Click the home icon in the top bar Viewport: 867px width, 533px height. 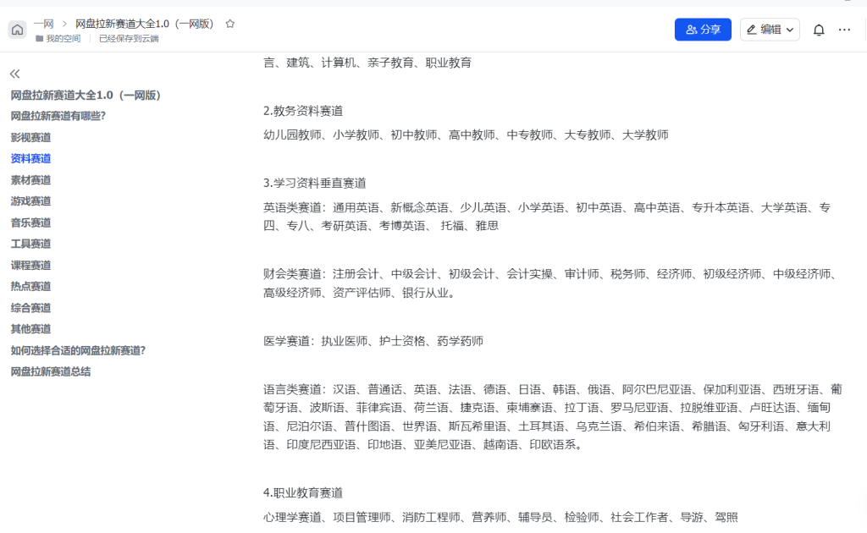point(17,29)
